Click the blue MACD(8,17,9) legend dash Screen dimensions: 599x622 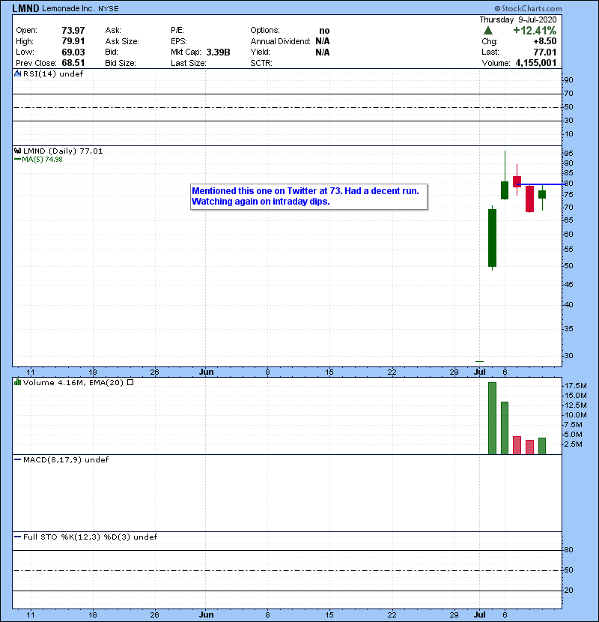[x=17, y=459]
